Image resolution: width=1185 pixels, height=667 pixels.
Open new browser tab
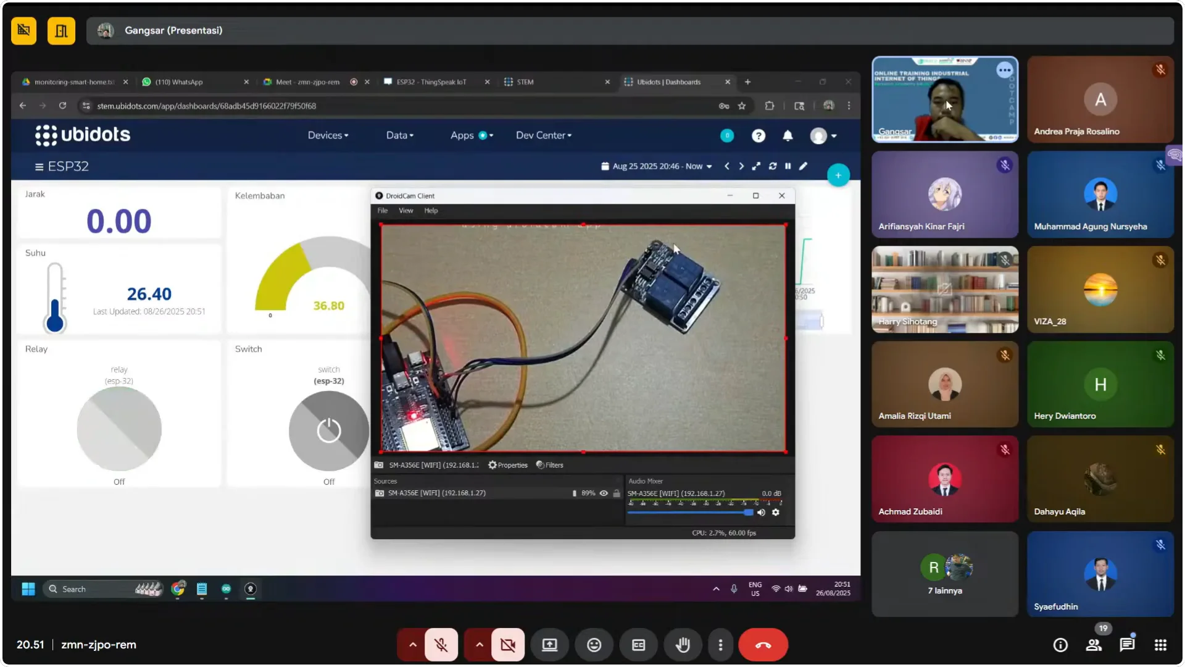click(x=747, y=82)
